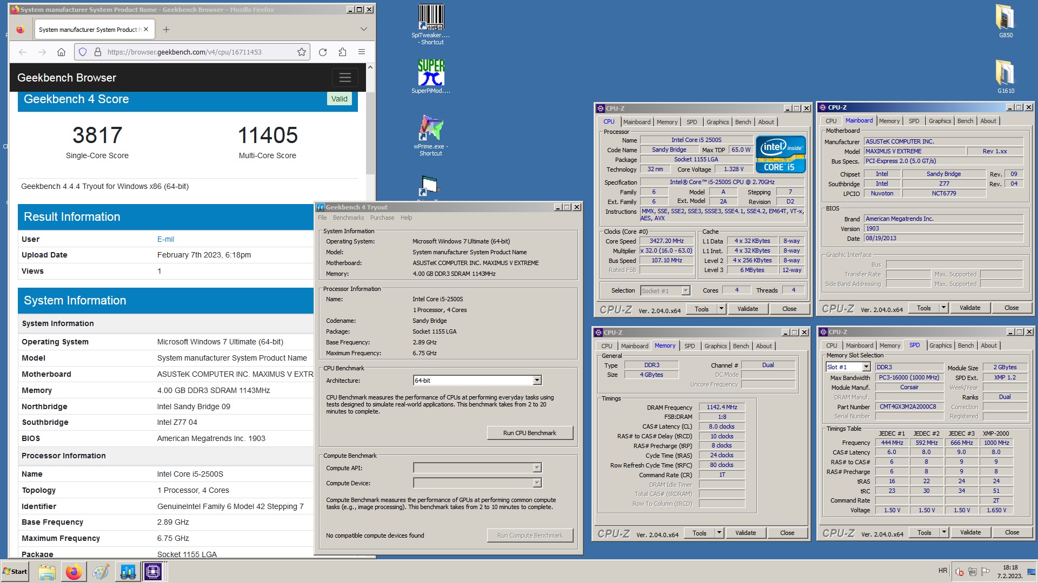1038x583 pixels.
Task: Expand Tools arrow in CPU tab window
Action: (x=721, y=309)
